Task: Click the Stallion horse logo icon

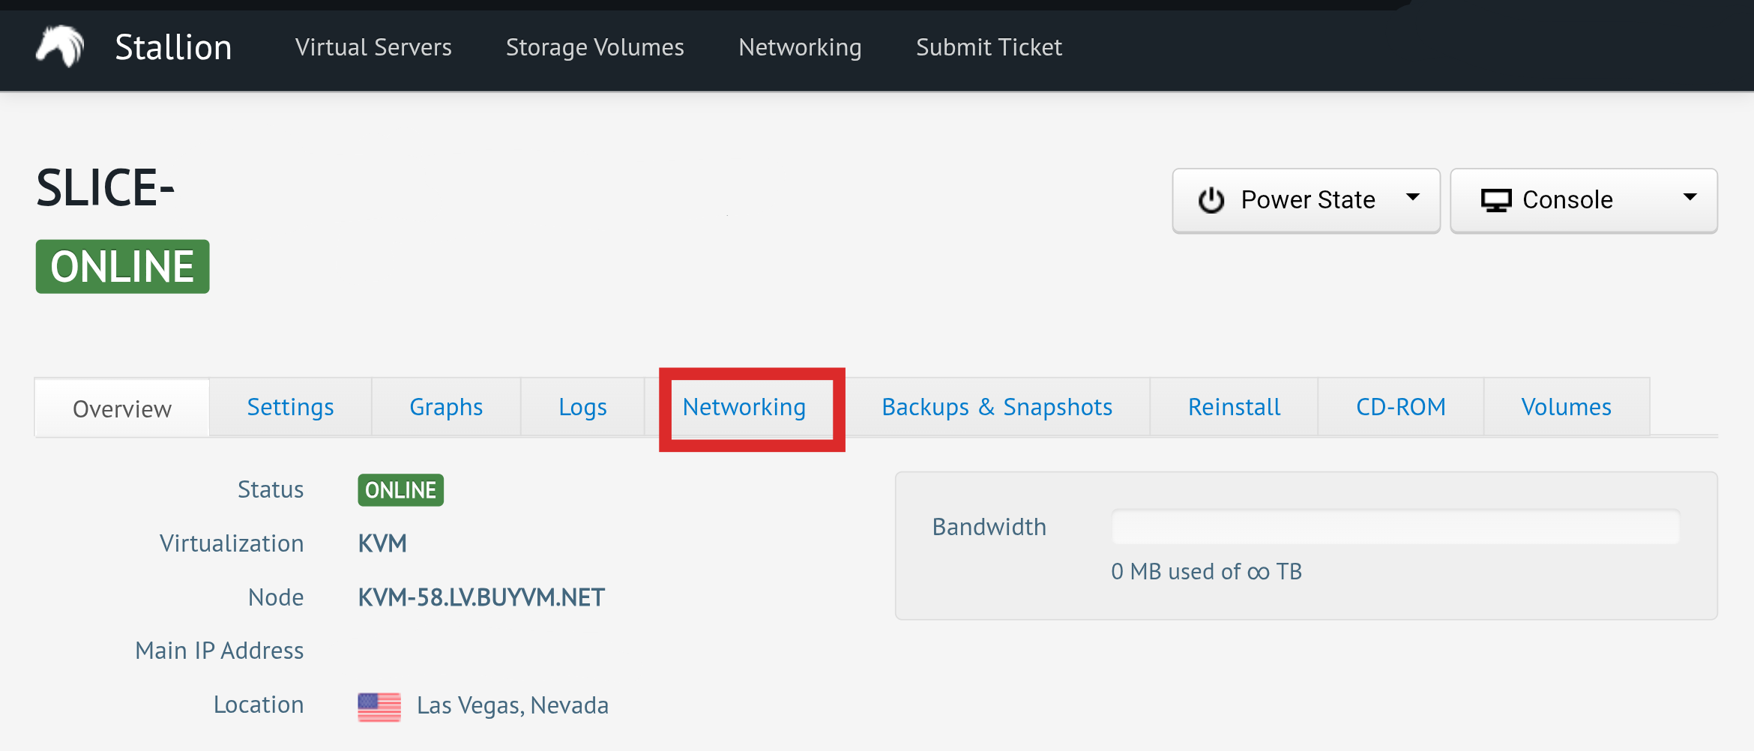Action: pyautogui.click(x=60, y=46)
